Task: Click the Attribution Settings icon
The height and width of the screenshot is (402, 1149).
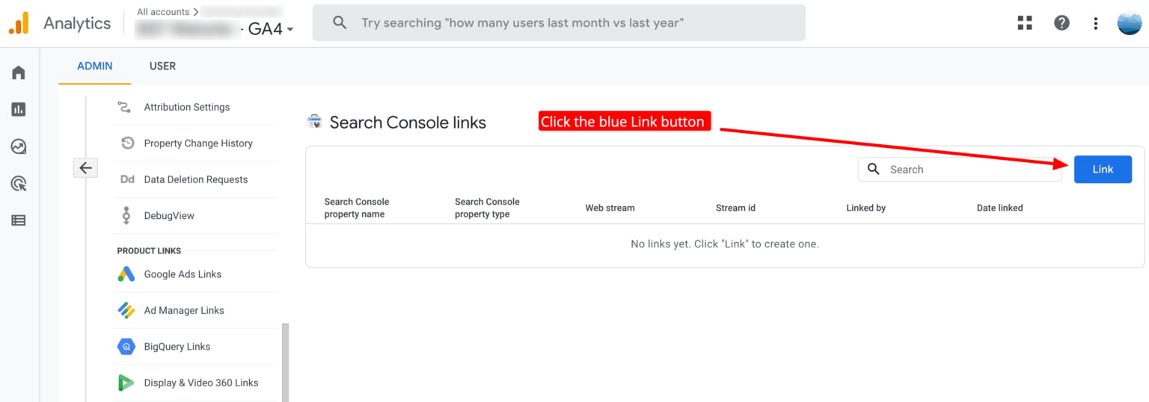Action: [x=126, y=107]
